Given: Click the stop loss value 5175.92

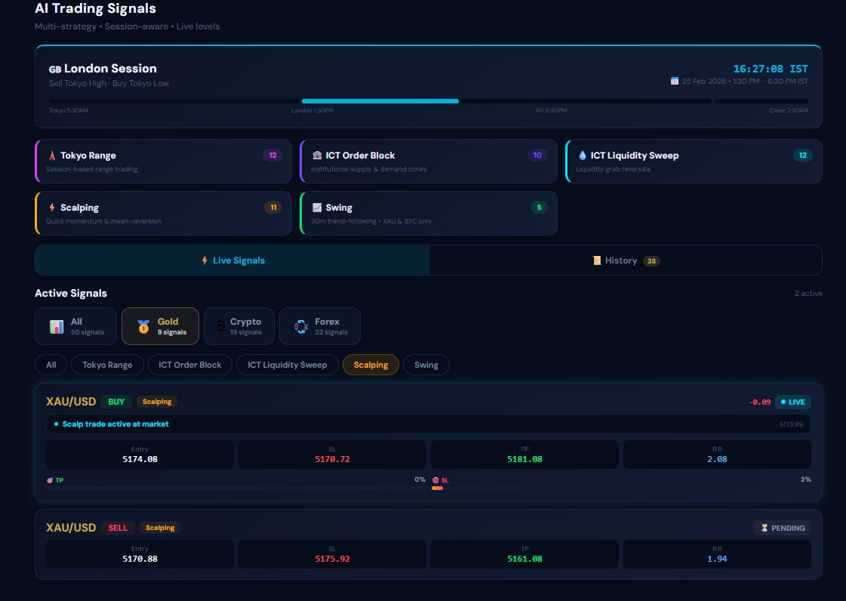Looking at the screenshot, I should [332, 559].
